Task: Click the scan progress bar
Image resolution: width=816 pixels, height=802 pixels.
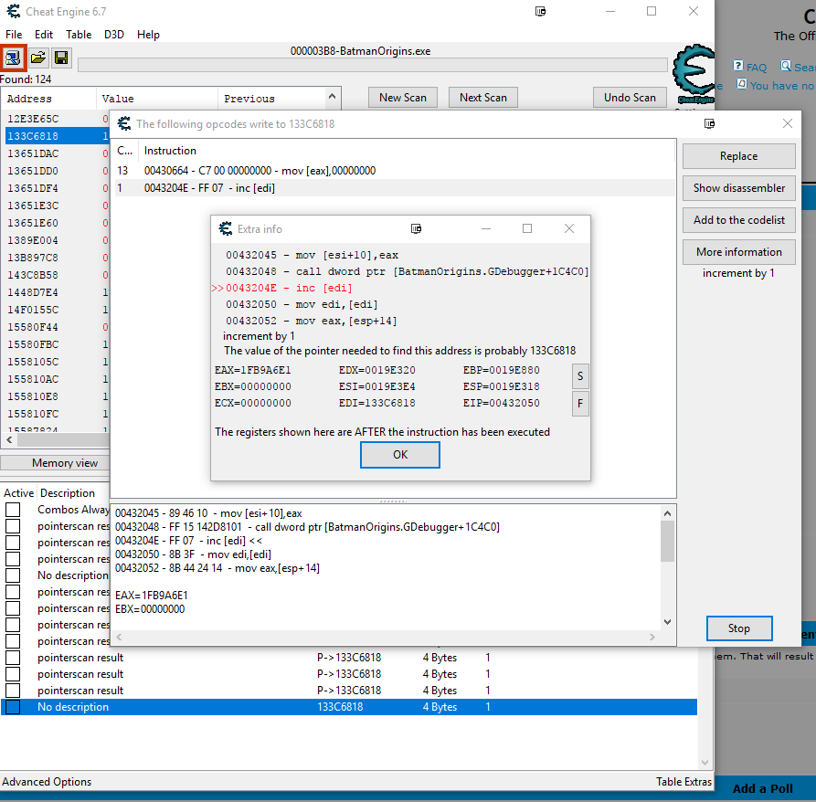Action: pyautogui.click(x=373, y=65)
